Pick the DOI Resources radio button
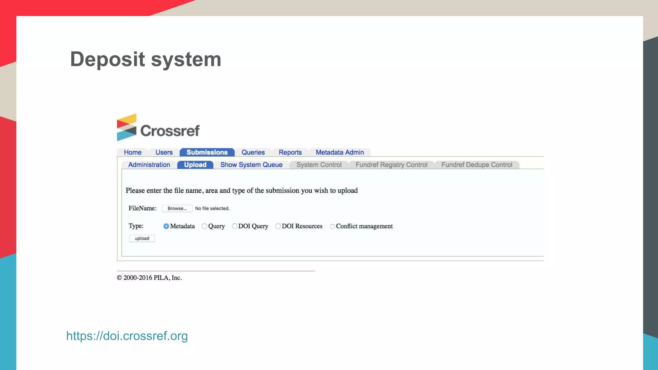658x370 pixels. point(278,226)
